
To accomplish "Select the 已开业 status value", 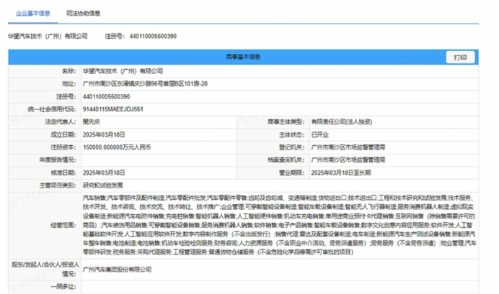I will click(320, 134).
